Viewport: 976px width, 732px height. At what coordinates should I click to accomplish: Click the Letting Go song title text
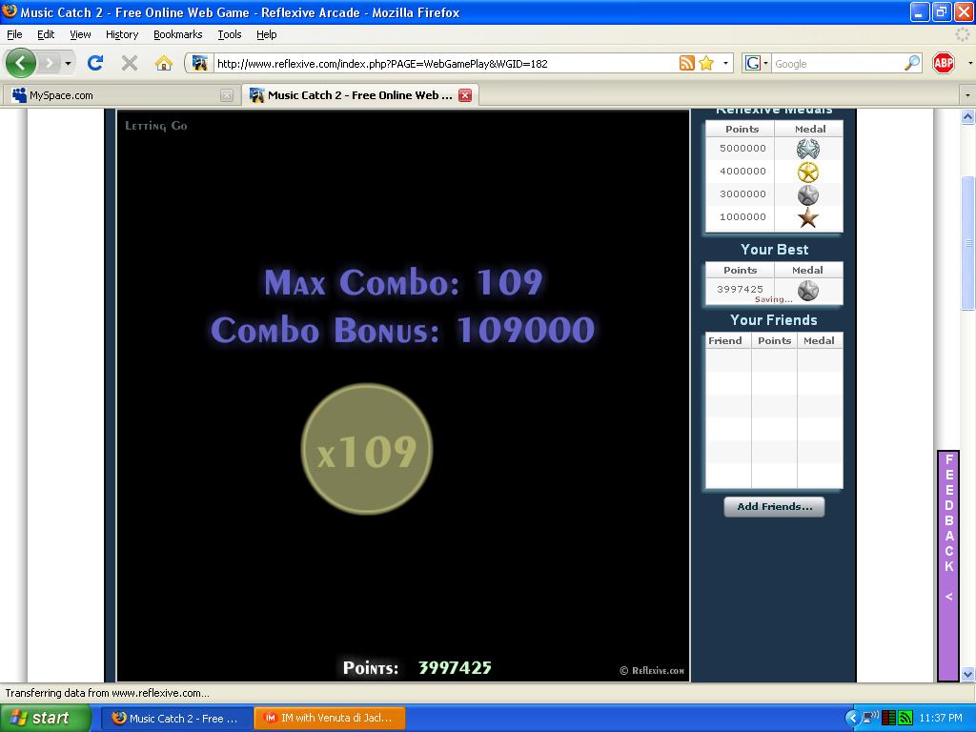(156, 126)
